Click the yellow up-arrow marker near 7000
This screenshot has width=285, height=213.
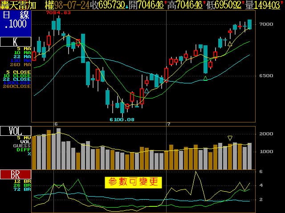(x=230, y=43)
